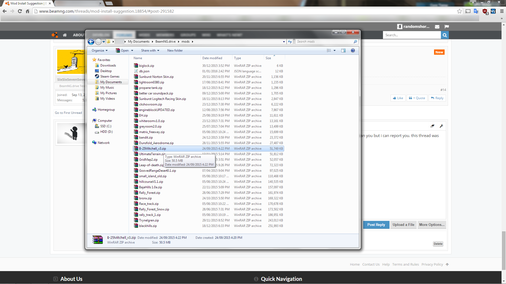Screen dimensions: 506x284
Task: Select Homegroup in navigation pane
Action: coord(106,110)
